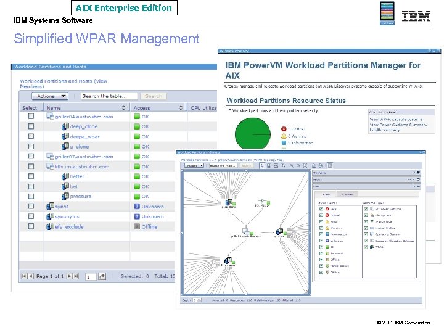Viewport: 444px width, 333px height.
Task: Click the efs_exclude WPAR icon
Action: click(50, 226)
